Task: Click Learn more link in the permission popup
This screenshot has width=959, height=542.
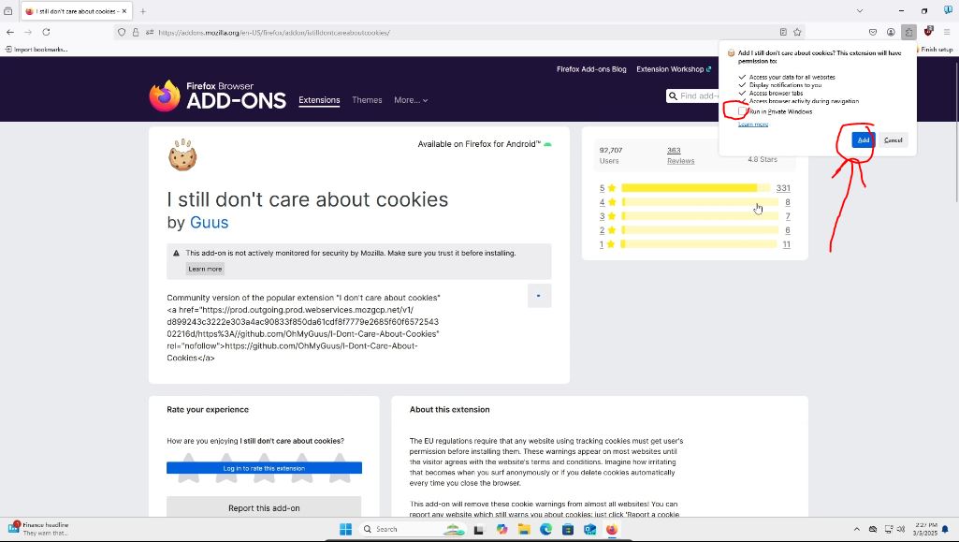Action: point(753,125)
